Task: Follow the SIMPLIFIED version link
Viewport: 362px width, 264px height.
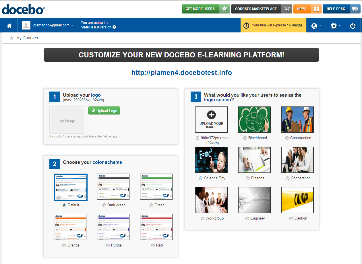Action: [90, 27]
